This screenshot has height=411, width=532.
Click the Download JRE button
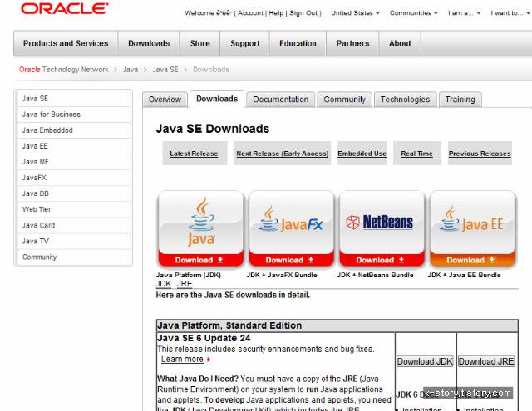click(486, 361)
